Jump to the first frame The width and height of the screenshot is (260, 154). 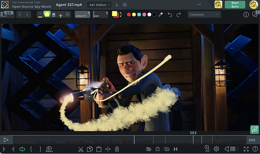pyautogui.click(x=4, y=149)
